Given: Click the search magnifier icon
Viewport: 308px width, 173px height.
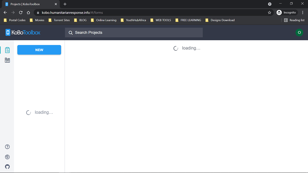Looking at the screenshot, I should tap(70, 32).
